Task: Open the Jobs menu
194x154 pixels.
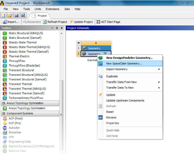Action: pos(67,9)
